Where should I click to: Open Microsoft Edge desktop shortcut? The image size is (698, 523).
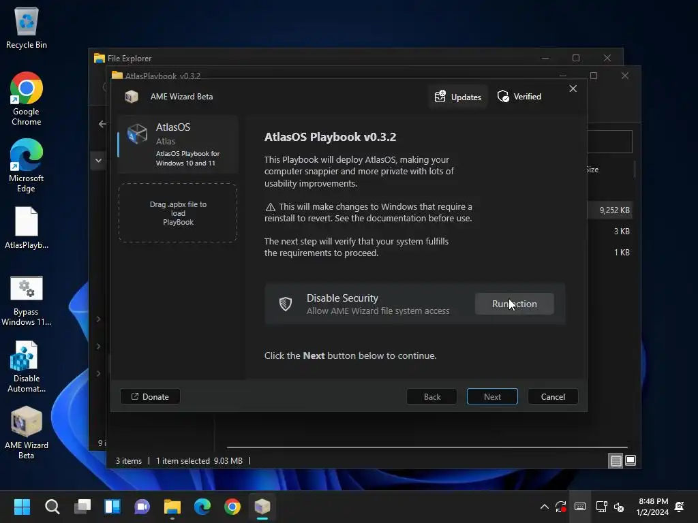[27, 165]
